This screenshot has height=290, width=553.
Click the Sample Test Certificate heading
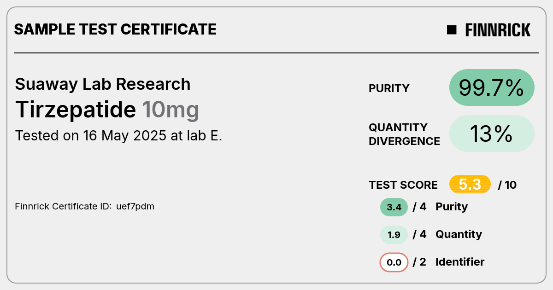pos(115,29)
